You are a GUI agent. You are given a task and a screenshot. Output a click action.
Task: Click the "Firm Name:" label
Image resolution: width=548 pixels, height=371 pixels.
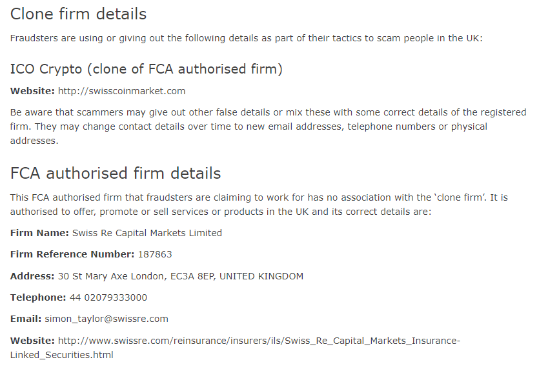[x=39, y=233]
